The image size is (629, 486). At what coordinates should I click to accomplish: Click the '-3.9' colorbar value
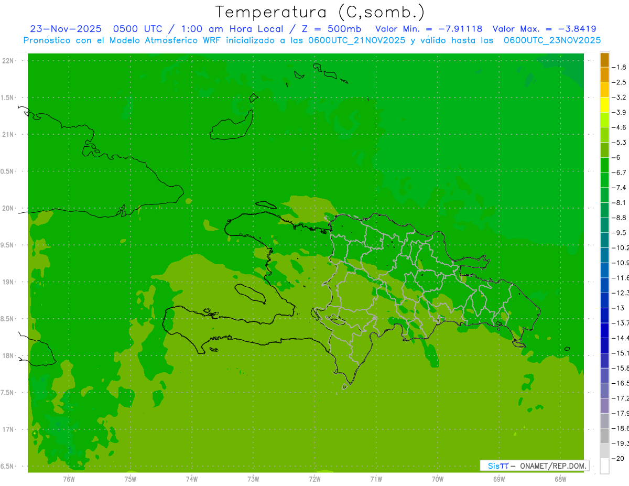pos(620,112)
